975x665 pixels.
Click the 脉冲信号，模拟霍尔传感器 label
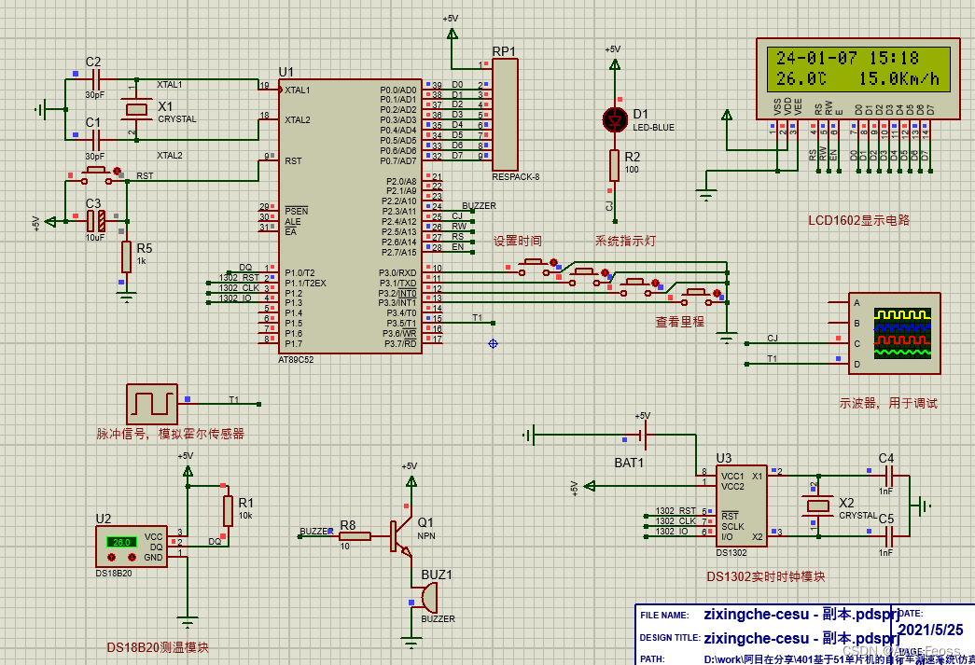click(x=171, y=434)
